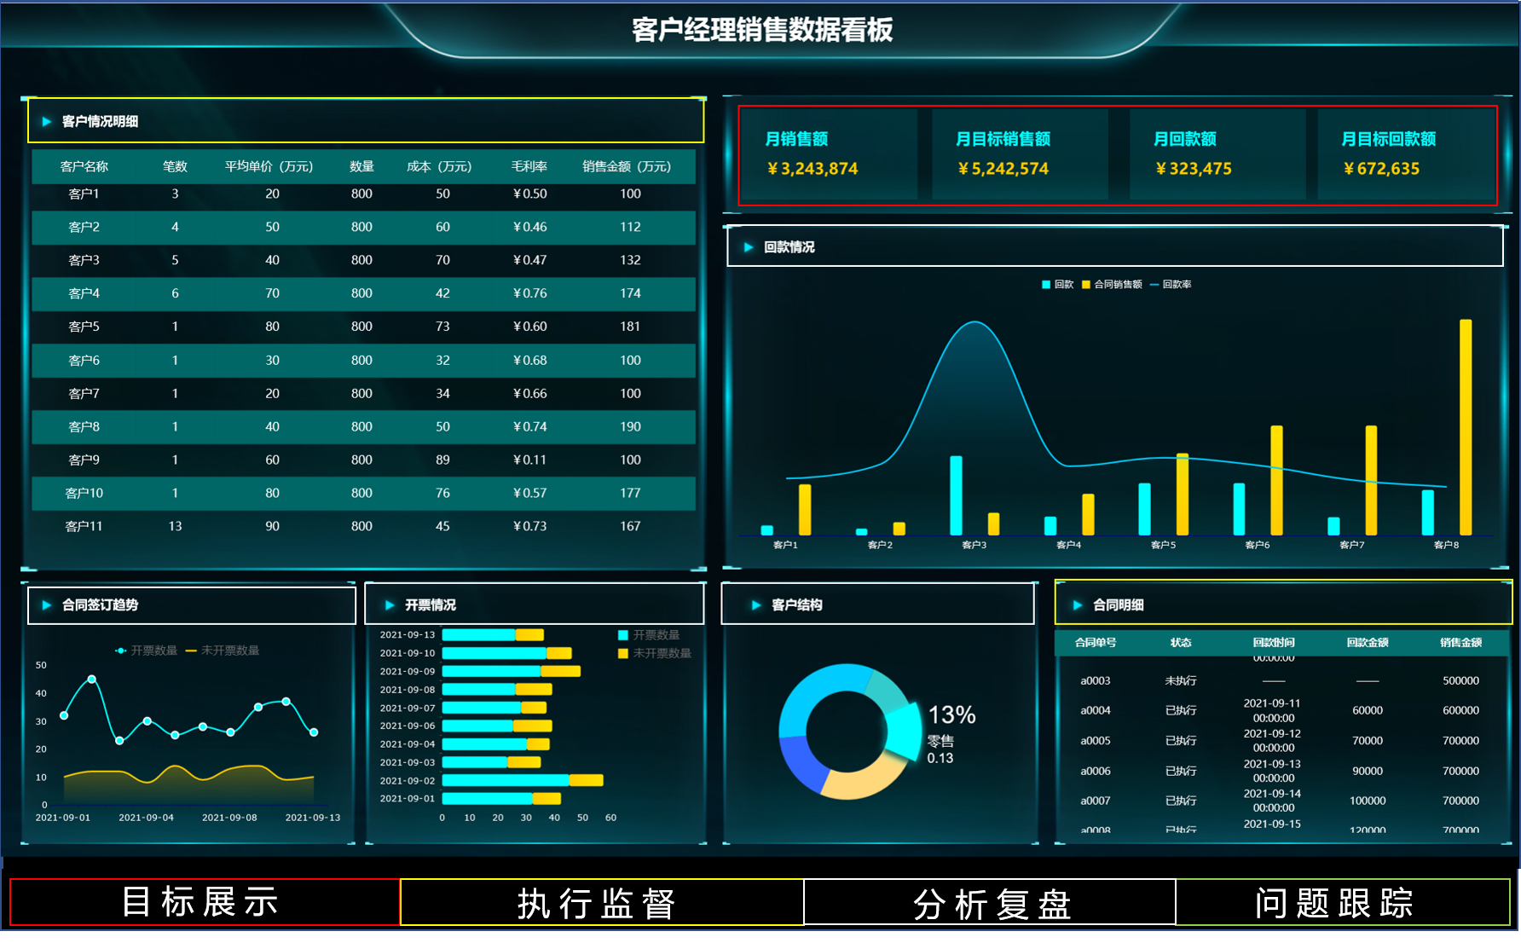Toggle the cyan 回款 legend swatch

(1046, 285)
